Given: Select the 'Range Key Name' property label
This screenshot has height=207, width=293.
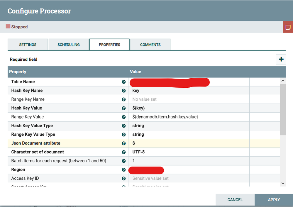Looking at the screenshot, I should click(28, 99).
